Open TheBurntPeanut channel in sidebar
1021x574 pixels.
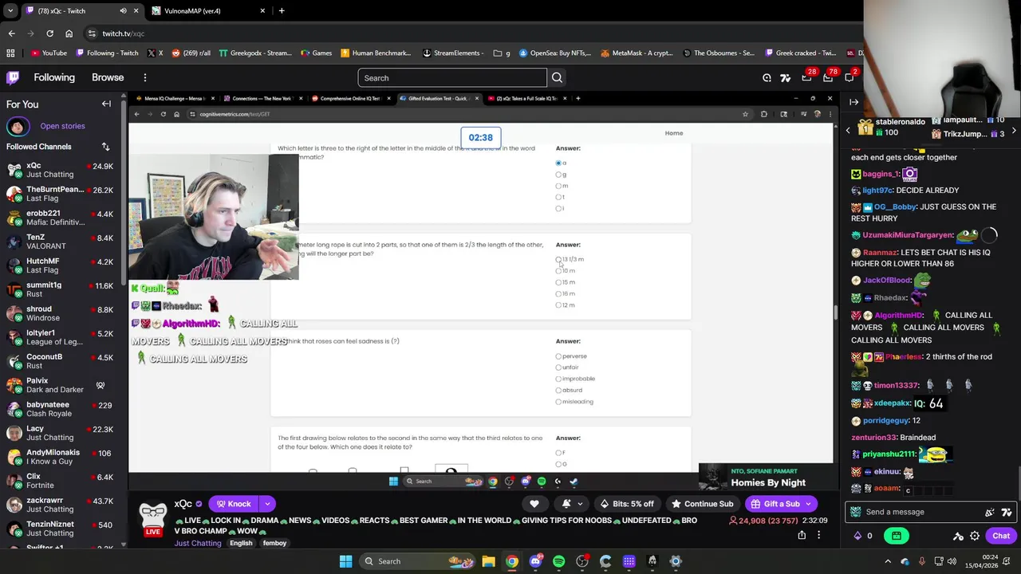62,194
